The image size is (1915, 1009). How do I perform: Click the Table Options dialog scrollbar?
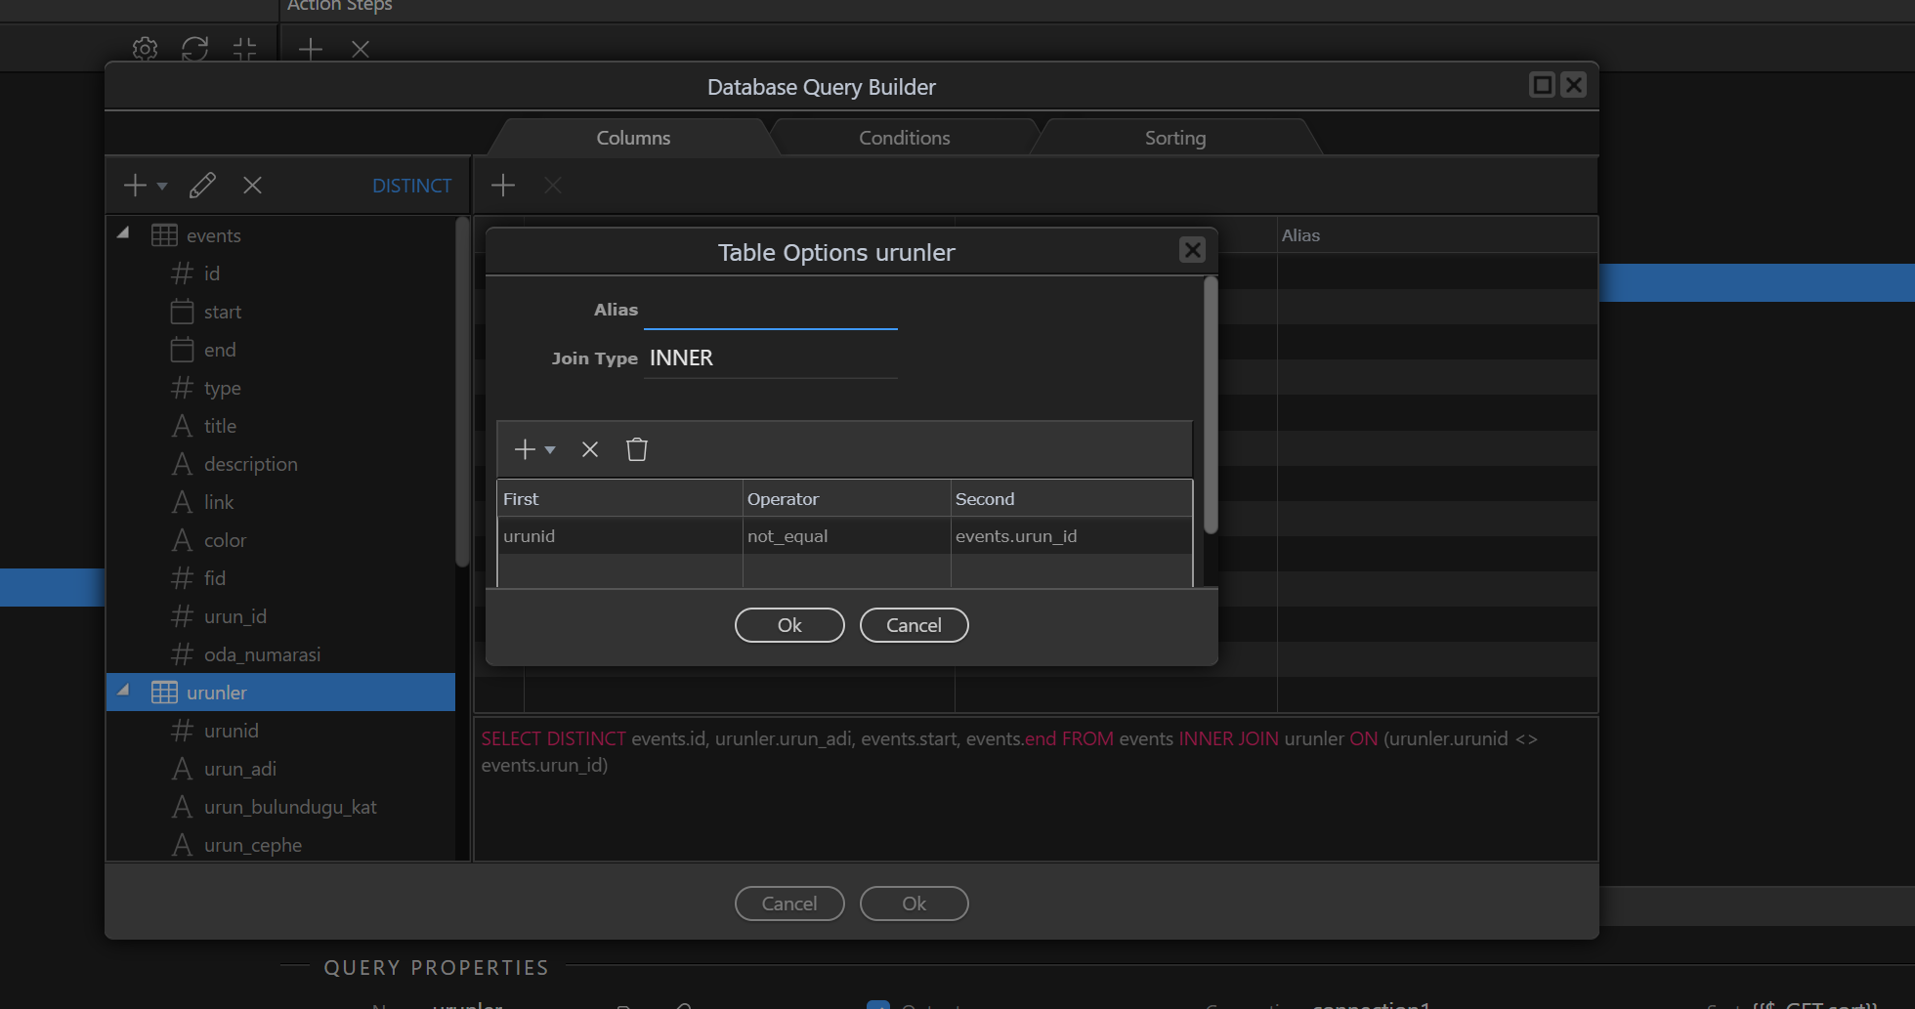(1211, 405)
